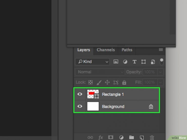Open the Kind filter dropdown
The width and height of the screenshot is (187, 140).
(92, 62)
